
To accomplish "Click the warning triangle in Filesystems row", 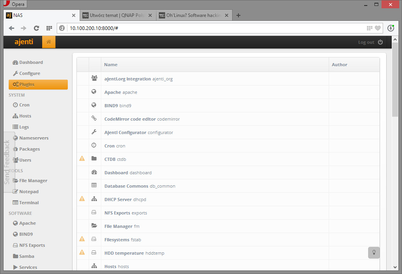I will (82, 239).
